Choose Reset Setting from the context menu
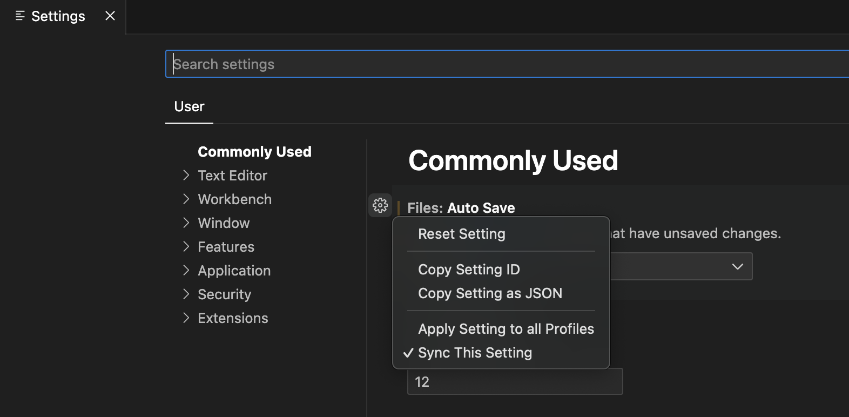The width and height of the screenshot is (849, 417). (461, 234)
